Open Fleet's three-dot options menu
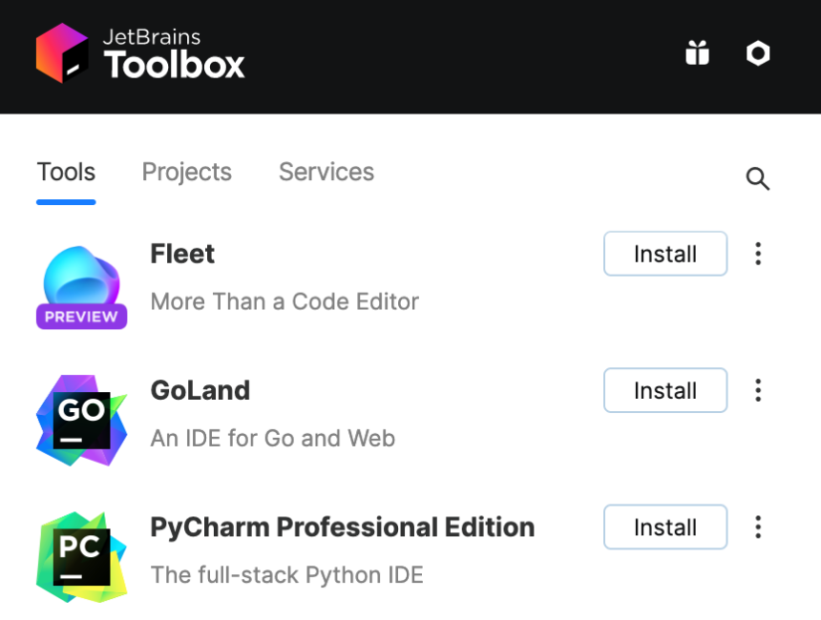 (x=757, y=254)
